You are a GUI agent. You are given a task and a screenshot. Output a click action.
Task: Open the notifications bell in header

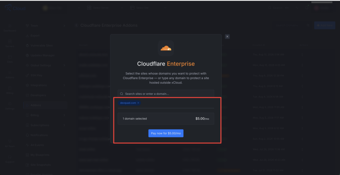point(307,8)
